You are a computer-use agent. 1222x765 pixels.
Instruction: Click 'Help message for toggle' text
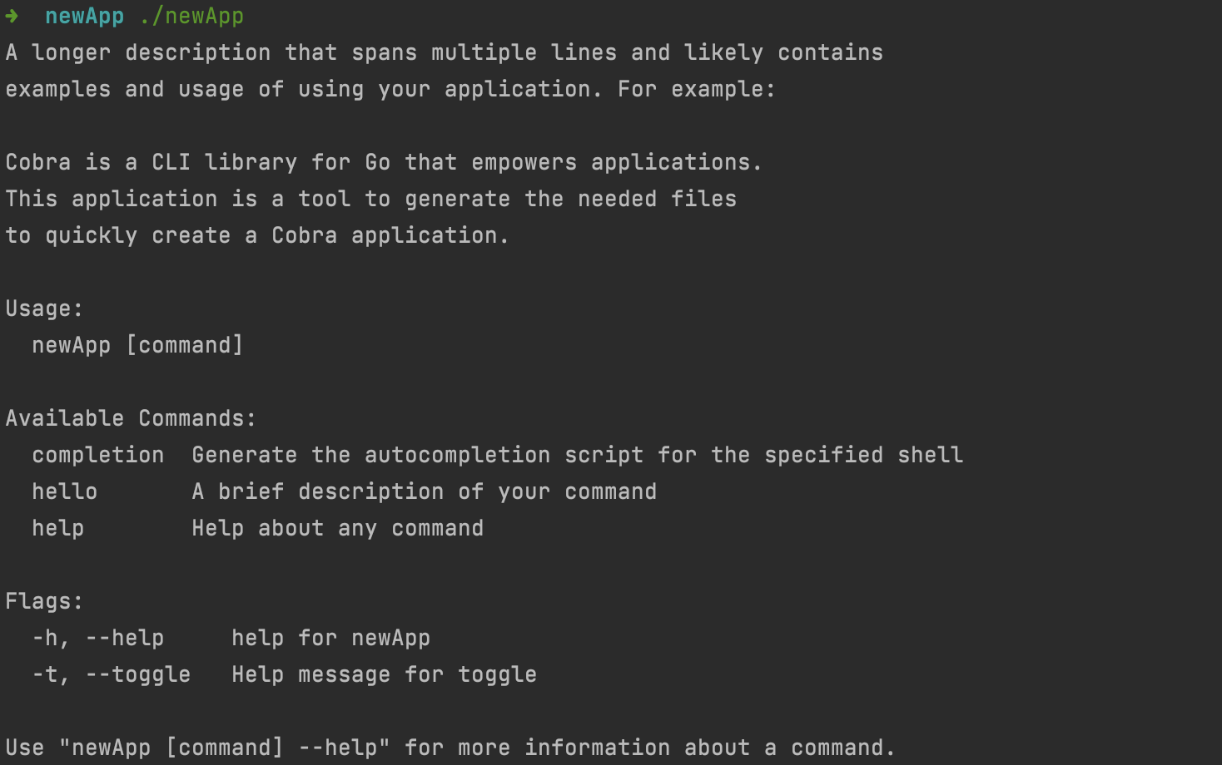coord(384,674)
